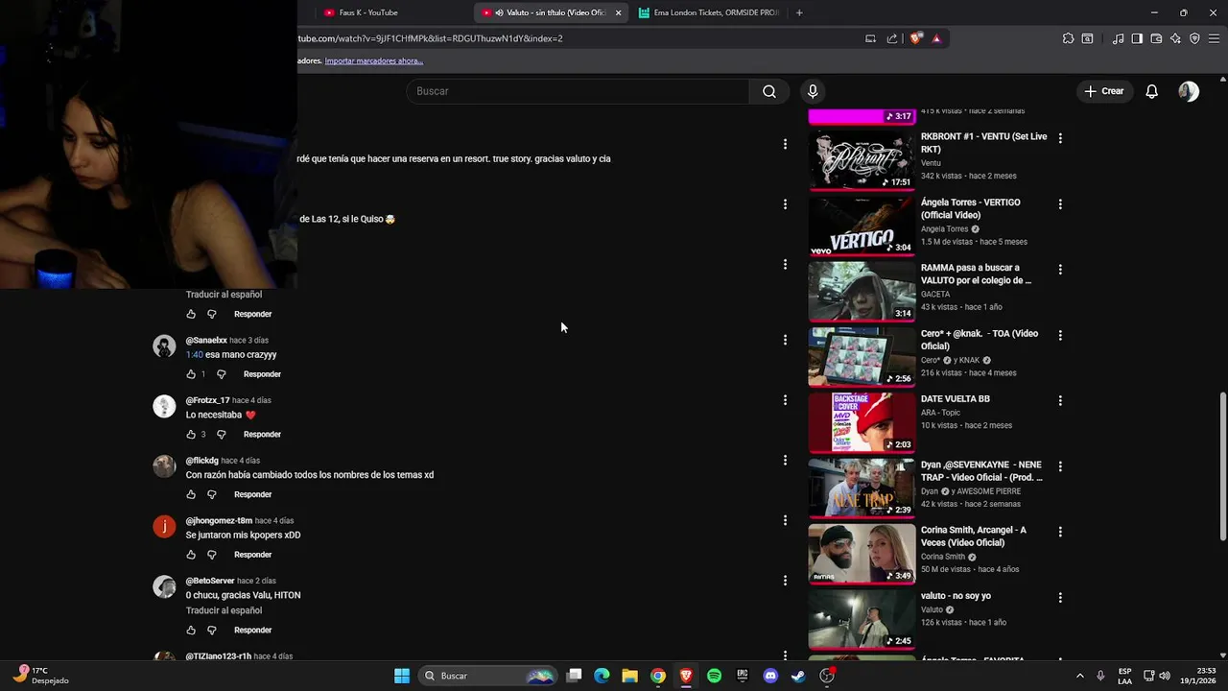The width and height of the screenshot is (1228, 691).
Task: Close the Valuto - sin título tab
Action: click(x=618, y=12)
